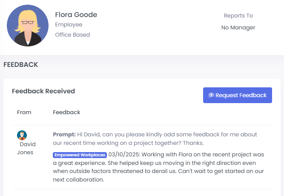Click the bold Prompt label
The image size is (284, 196).
pos(64,134)
